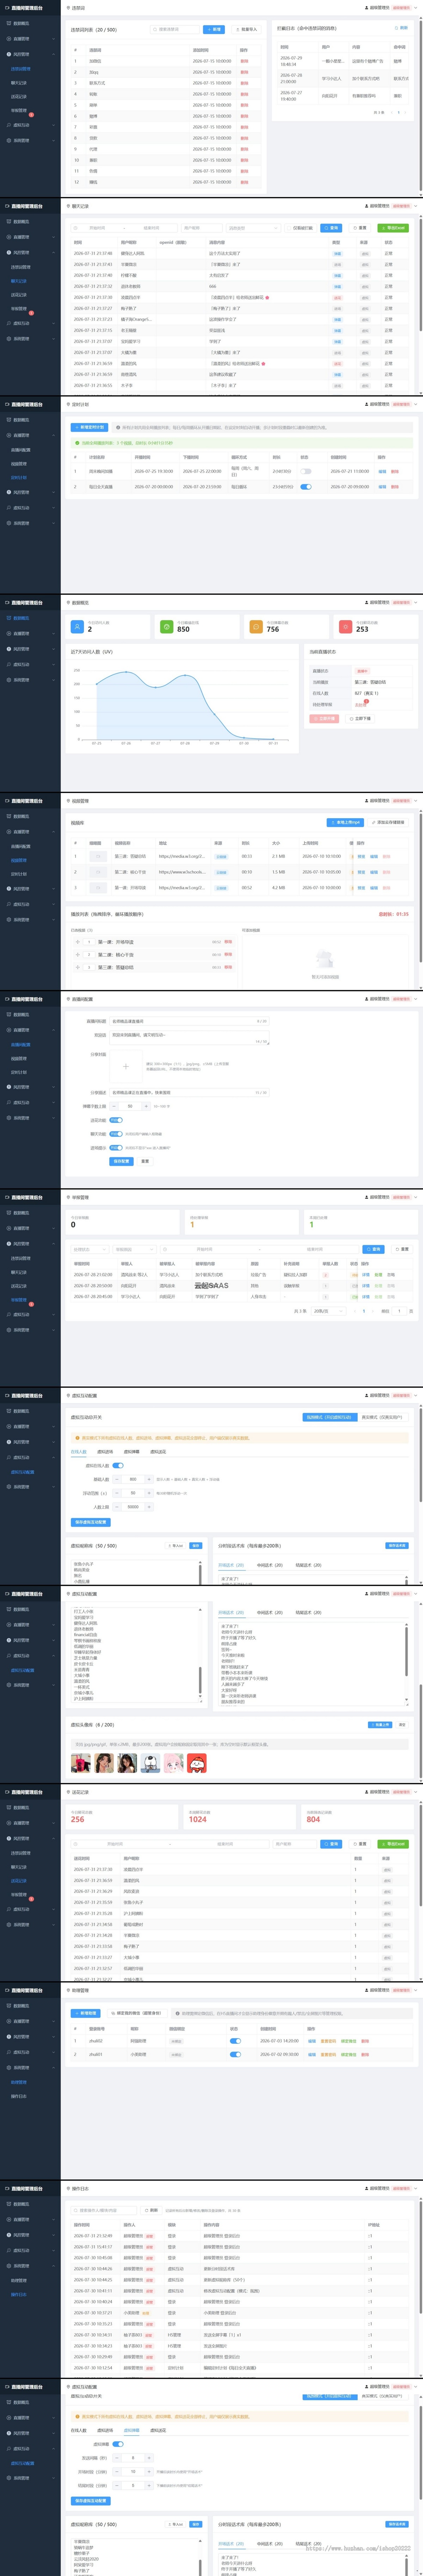This screenshot has height=2576, width=423.
Task: Click the orange icon beside the 756 statistic
Action: tap(256, 627)
